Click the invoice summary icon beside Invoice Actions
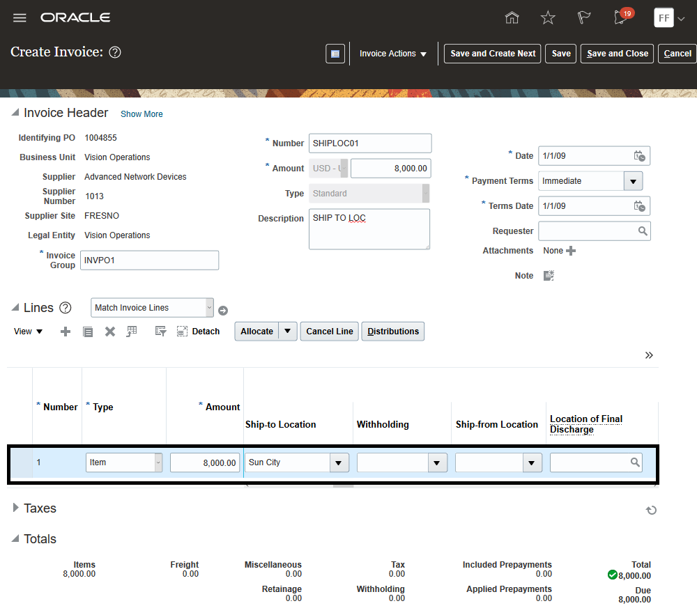Screen dimensions: 697x615 click(335, 54)
